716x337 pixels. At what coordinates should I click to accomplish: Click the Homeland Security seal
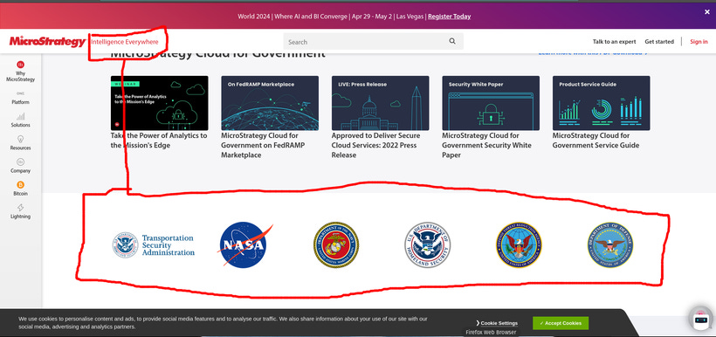[427, 244]
